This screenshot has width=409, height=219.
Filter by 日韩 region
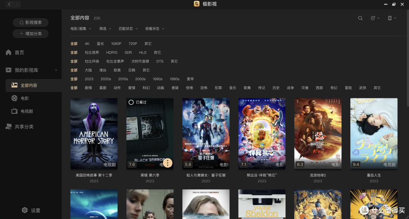tap(132, 70)
